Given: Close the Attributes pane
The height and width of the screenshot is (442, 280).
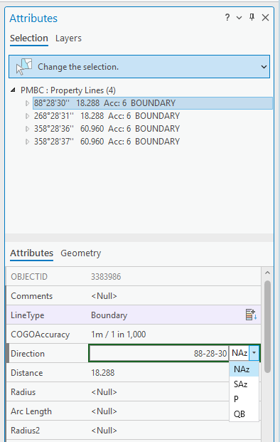Looking at the screenshot, I should tap(265, 18).
